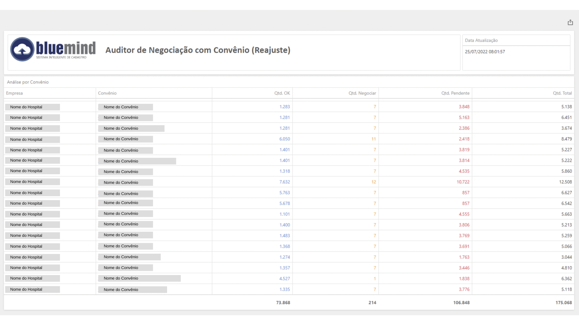Click the share/export icon at top right
579x325 pixels.
point(570,23)
